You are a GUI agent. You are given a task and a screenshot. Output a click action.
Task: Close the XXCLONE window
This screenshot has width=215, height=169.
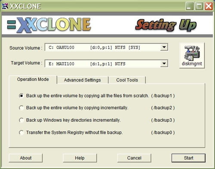click(209, 6)
